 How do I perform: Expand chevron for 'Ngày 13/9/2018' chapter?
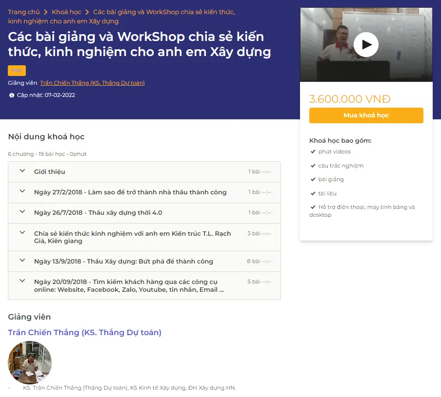click(x=22, y=261)
